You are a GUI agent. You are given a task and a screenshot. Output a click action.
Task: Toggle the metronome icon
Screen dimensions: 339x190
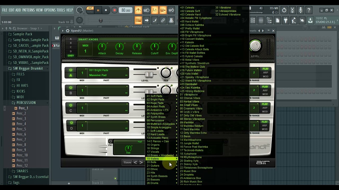(x=138, y=10)
